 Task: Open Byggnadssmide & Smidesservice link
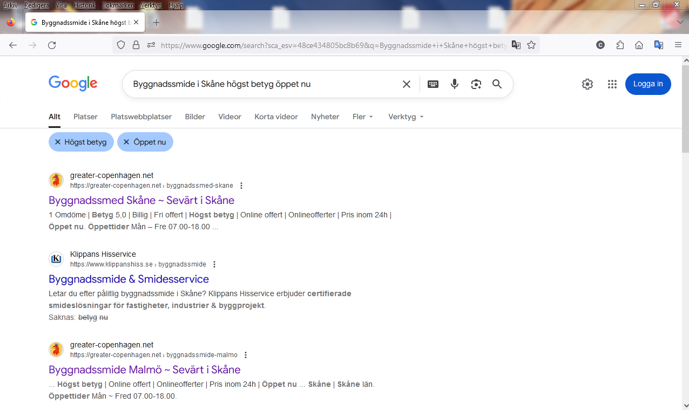click(x=129, y=279)
